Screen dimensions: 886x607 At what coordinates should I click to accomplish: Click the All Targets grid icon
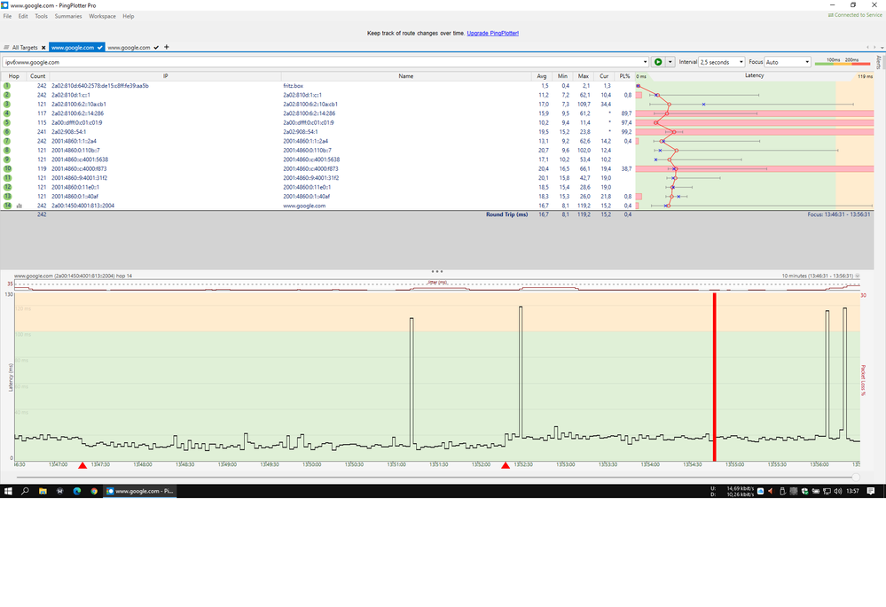5,47
